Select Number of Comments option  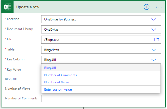[x=101, y=75]
